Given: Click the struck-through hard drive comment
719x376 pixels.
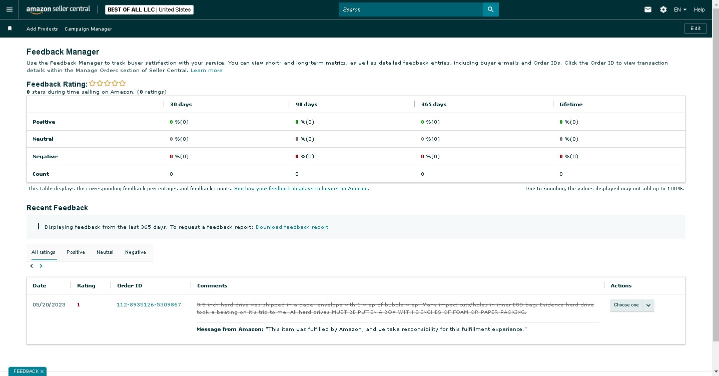Looking at the screenshot, I should coord(395,308).
